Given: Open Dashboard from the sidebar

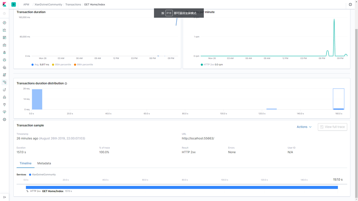Looking at the screenshot, I should [4, 38].
